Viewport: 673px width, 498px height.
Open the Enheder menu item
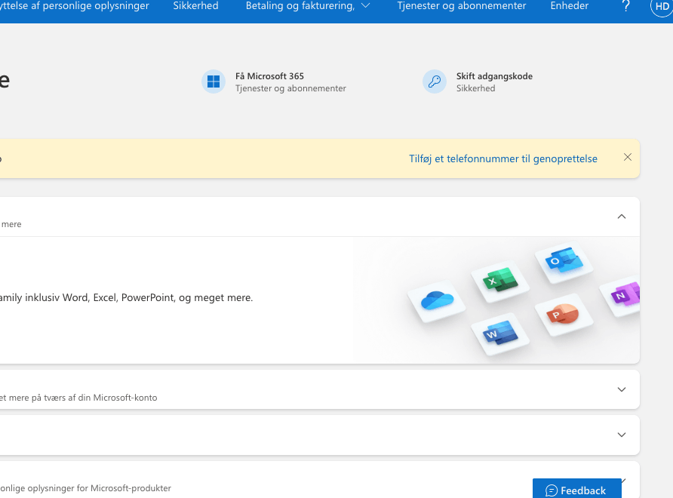[570, 6]
